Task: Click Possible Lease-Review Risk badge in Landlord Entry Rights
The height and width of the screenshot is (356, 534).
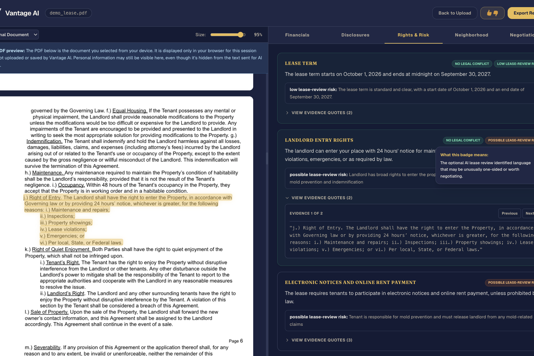Action: click(510, 140)
